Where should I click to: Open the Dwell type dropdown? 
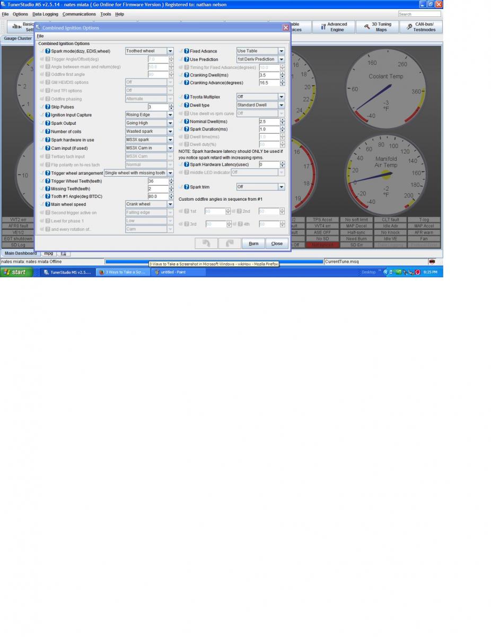(x=260, y=105)
